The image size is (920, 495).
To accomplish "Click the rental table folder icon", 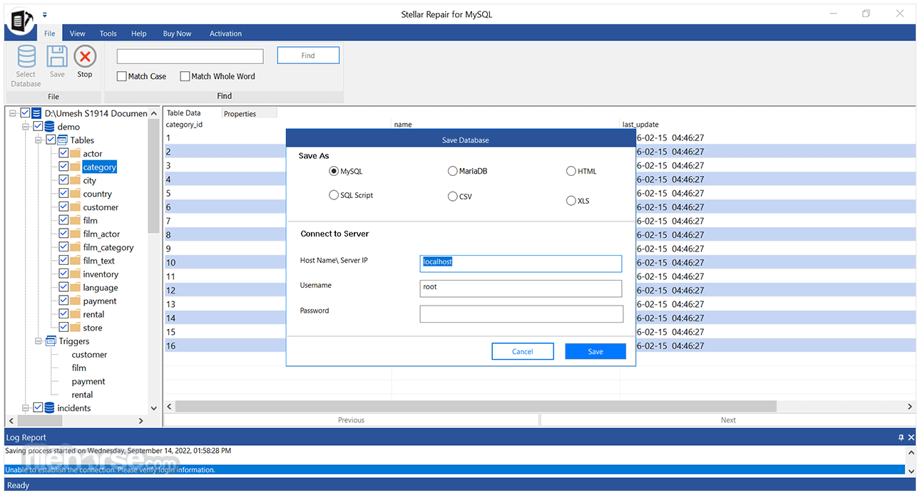I will coord(76,314).
